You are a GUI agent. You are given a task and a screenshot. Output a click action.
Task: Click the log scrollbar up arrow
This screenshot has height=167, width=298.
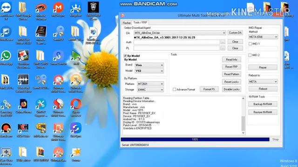click(x=243, y=98)
